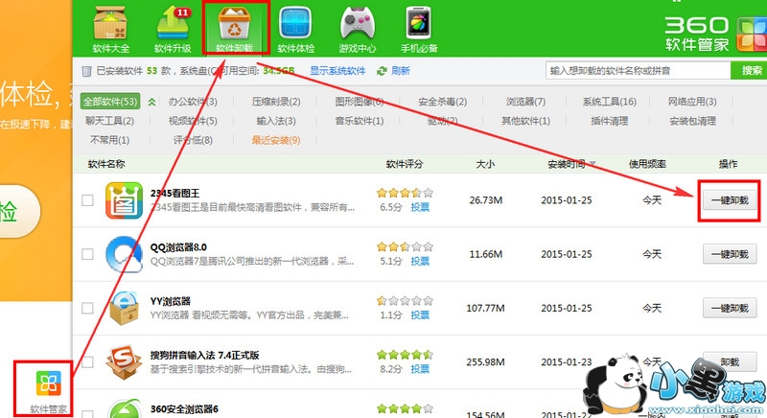Select the 全部软件(53) category
Screen dimensions: 767x418
pos(110,102)
